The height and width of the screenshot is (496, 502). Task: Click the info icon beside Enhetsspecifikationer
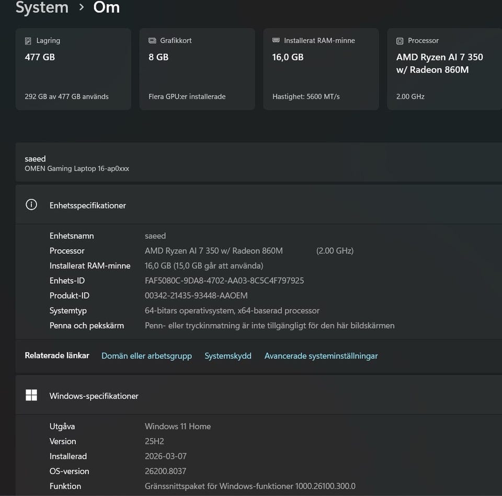[31, 205]
